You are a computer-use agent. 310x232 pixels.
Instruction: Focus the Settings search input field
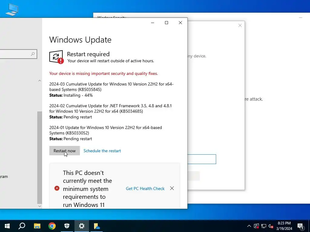(x=18, y=54)
